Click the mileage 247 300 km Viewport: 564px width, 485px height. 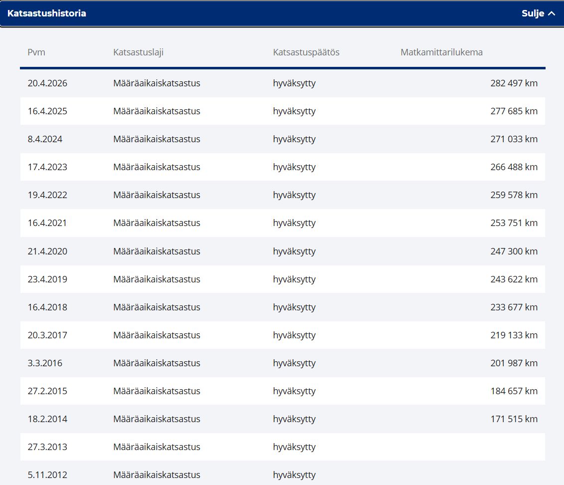pyautogui.click(x=514, y=251)
